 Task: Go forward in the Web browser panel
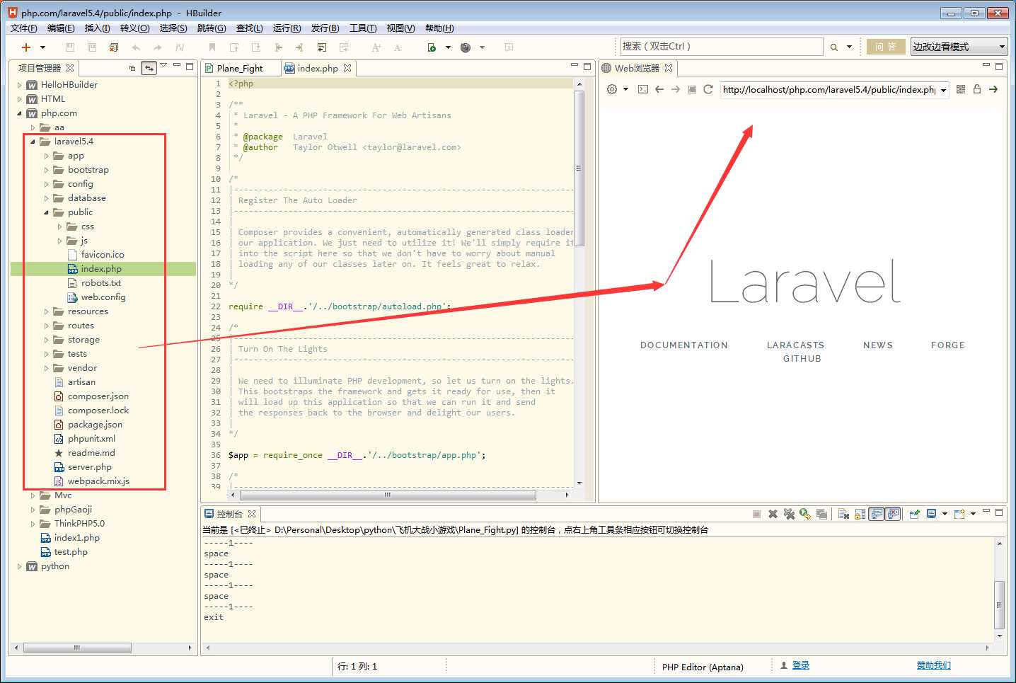coord(676,89)
